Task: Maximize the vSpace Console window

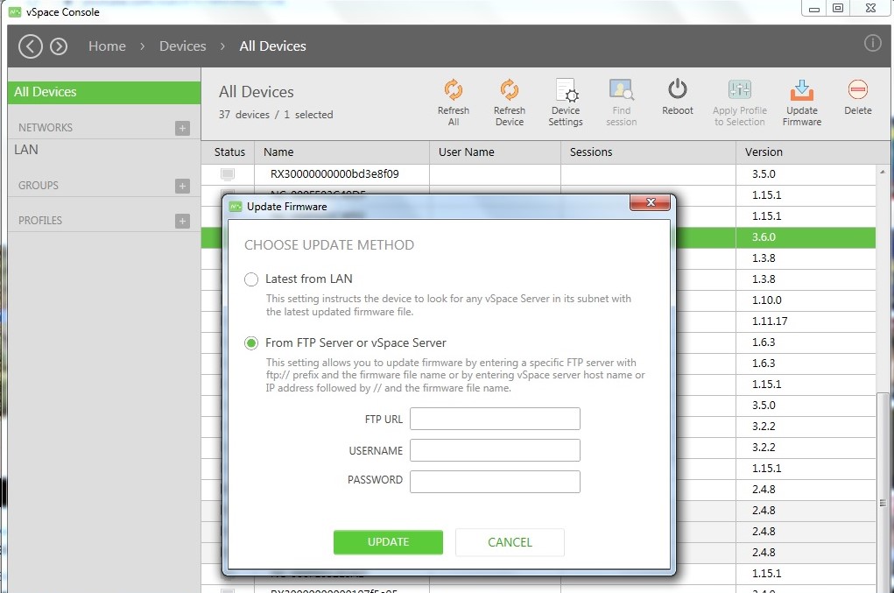Action: pos(838,8)
